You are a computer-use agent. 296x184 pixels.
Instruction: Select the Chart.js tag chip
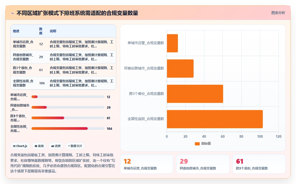pos(20,146)
